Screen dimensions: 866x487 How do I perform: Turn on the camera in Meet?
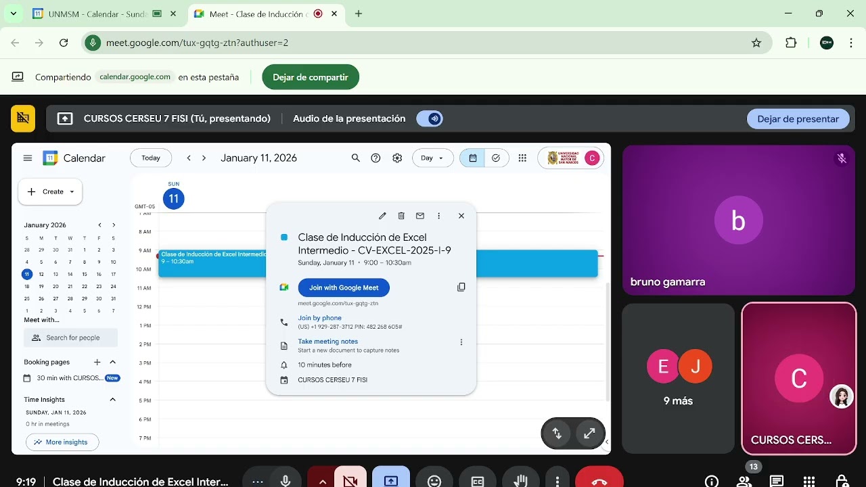pos(350,481)
